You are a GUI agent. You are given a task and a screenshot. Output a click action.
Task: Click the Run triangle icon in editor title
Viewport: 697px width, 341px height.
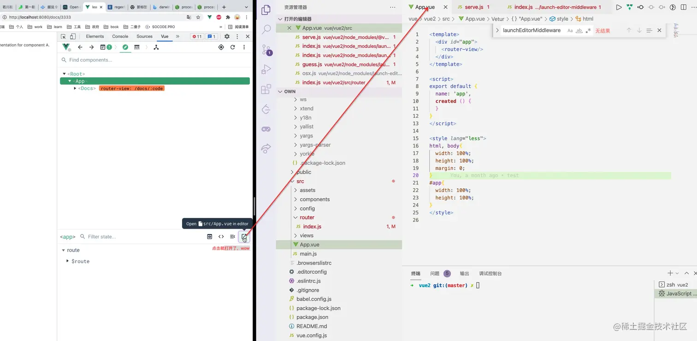(619, 7)
